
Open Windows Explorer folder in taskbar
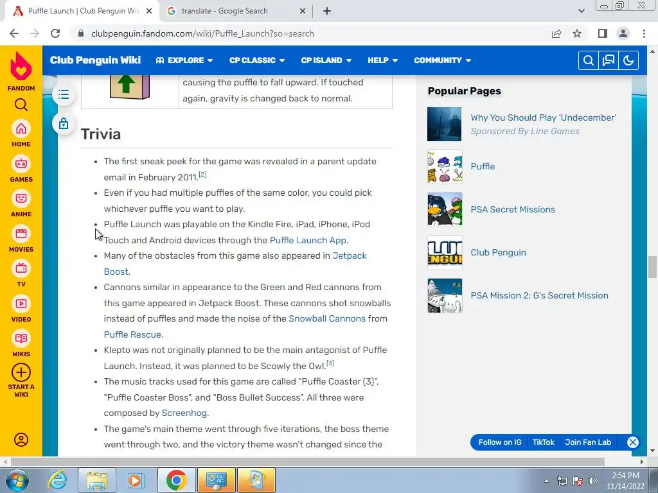(x=96, y=480)
